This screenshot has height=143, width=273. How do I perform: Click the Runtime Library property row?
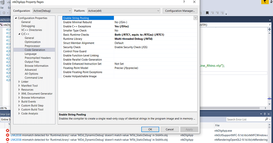tap(73, 39)
